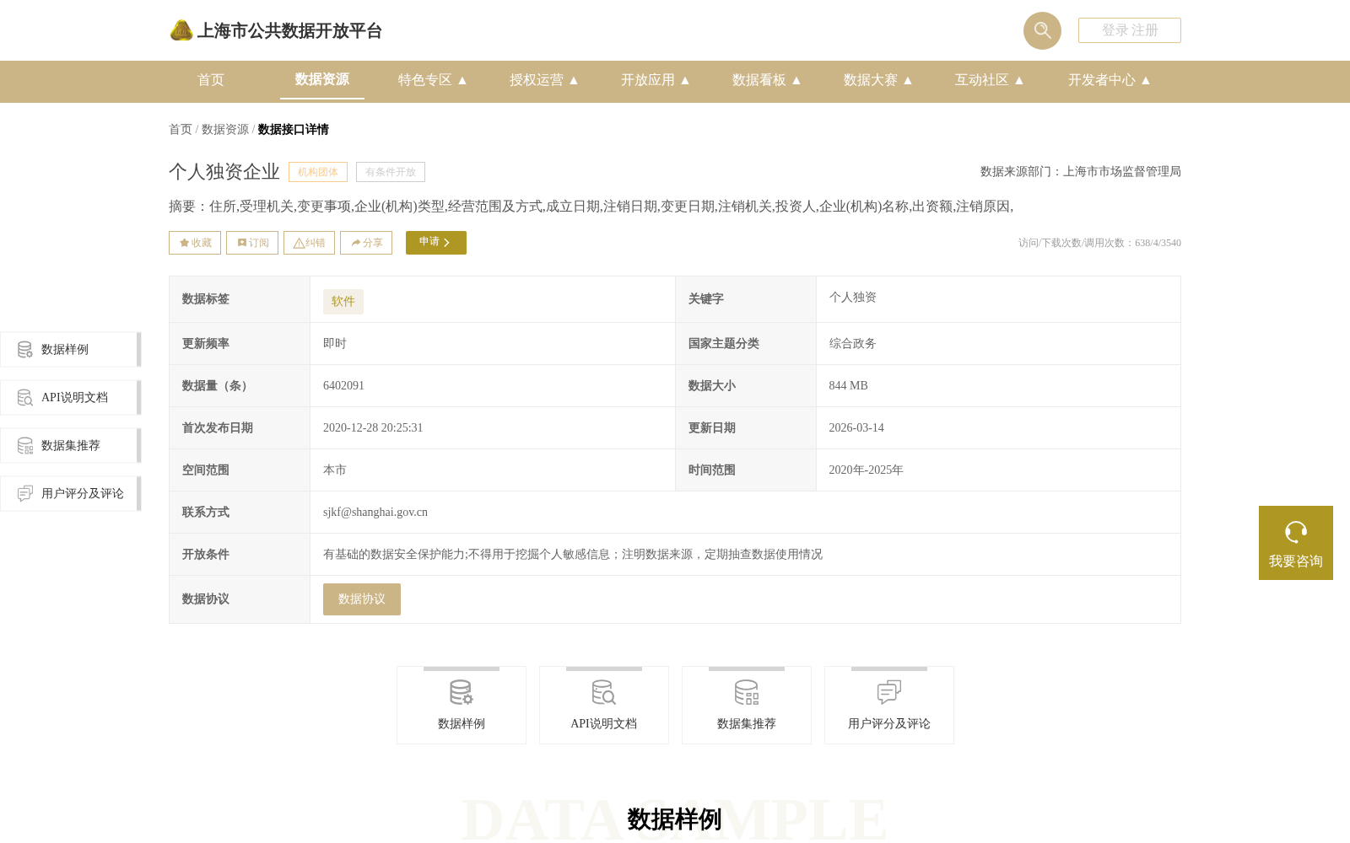Expand the 数据大赛 menu
Viewport: 1350px width, 843px height.
point(878,80)
